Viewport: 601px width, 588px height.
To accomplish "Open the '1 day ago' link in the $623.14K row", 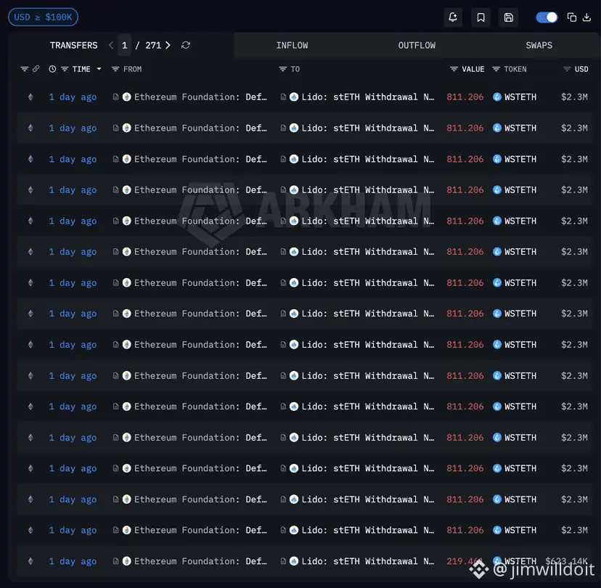I will [73, 561].
